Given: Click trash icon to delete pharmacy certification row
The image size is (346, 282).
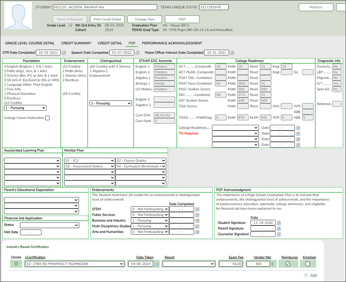Looking at the screenshot, I should 16,263.
